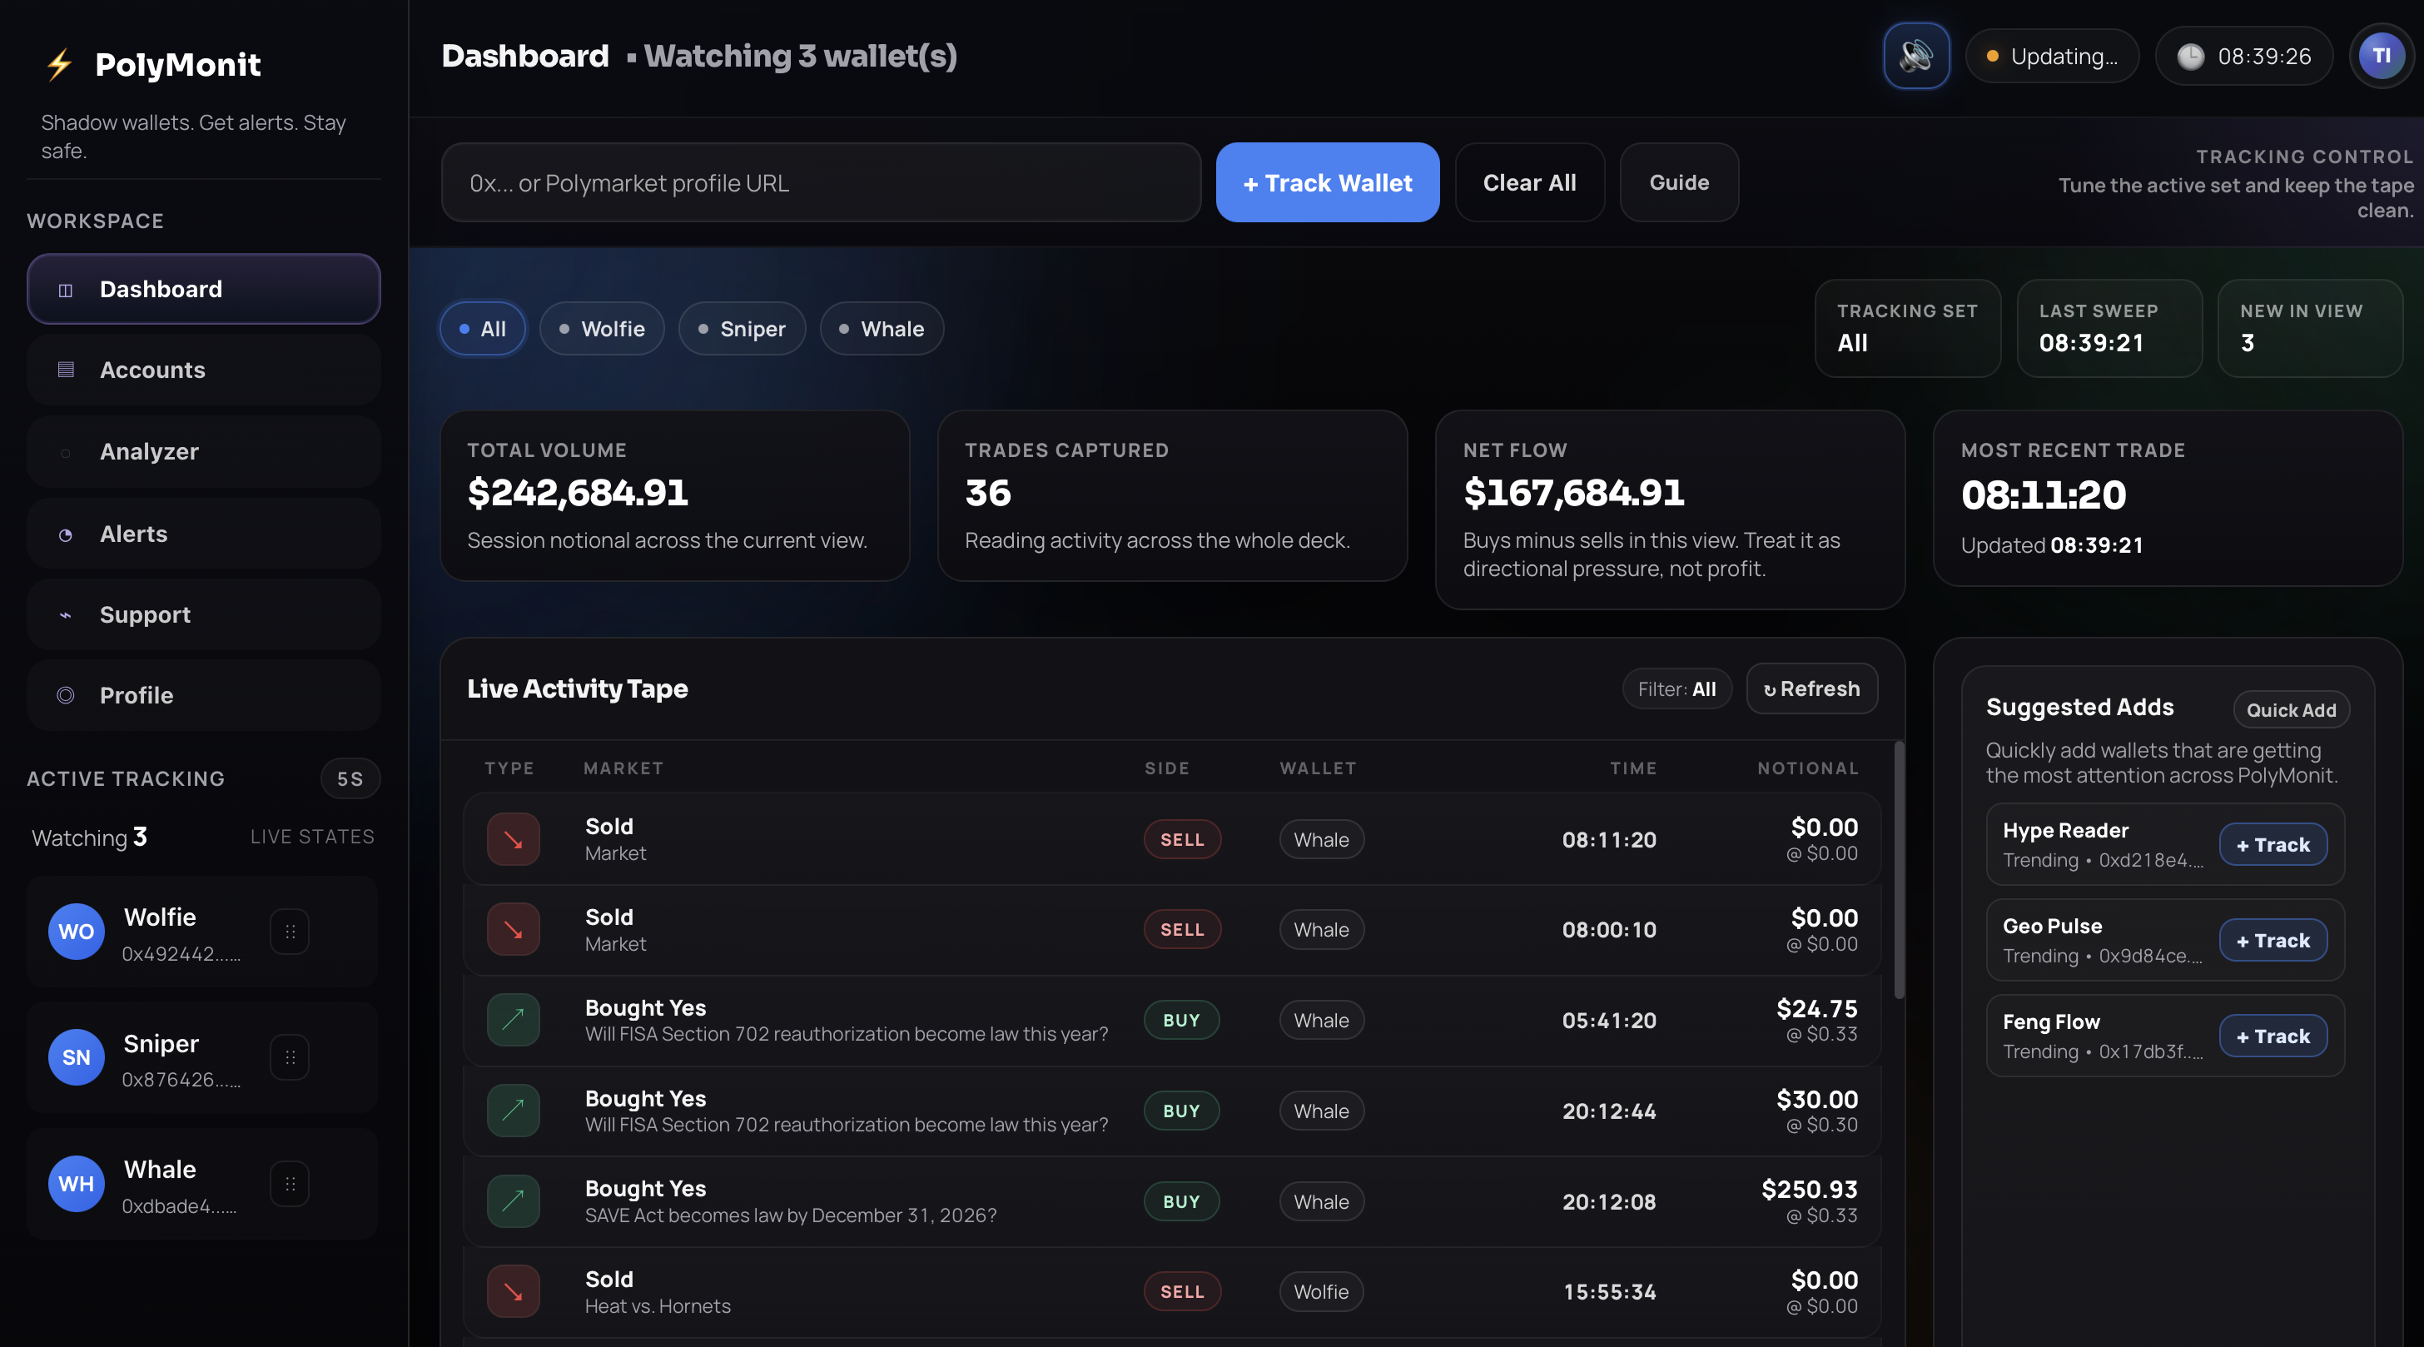Viewport: 2424px width, 1347px height.
Task: Open options menu on the Whale wallet card
Action: (x=291, y=1184)
